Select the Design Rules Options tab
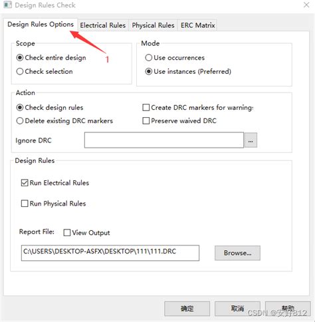This screenshot has width=315, height=322. [41, 24]
